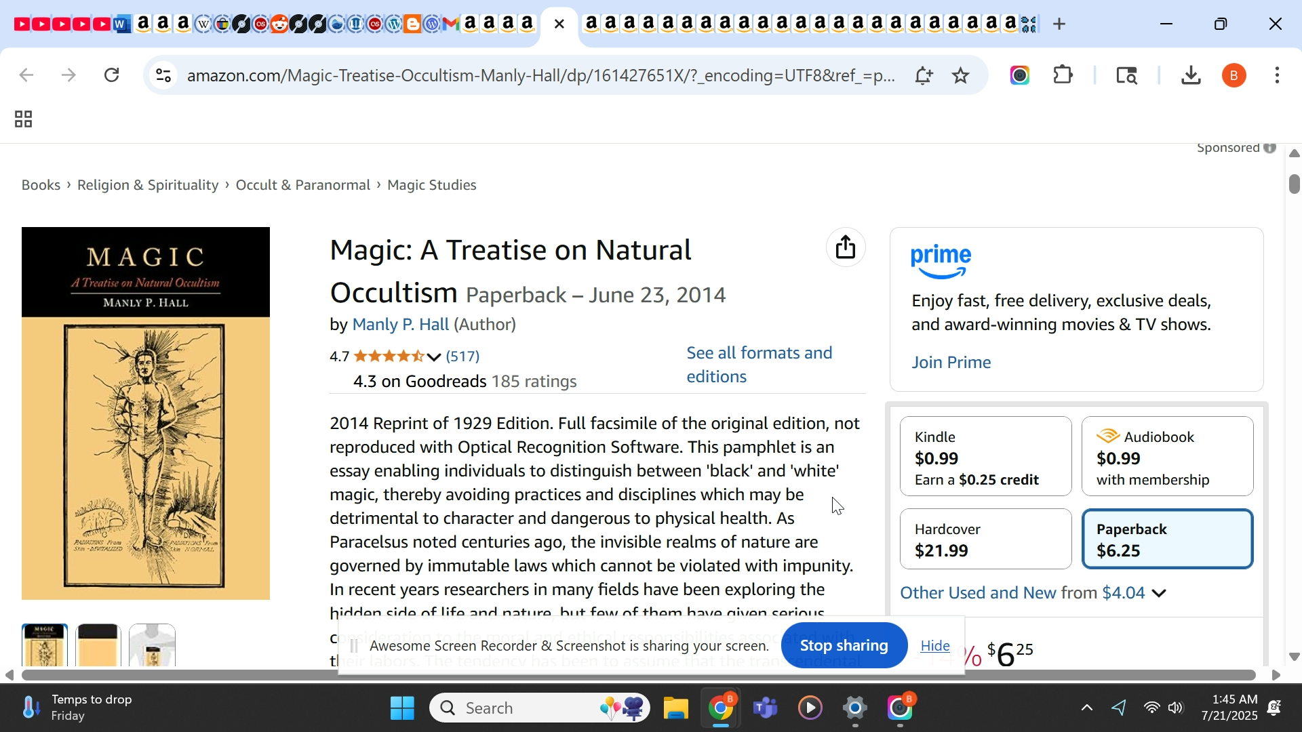
Task: Click the price tracking bell icon
Action: [x=924, y=75]
